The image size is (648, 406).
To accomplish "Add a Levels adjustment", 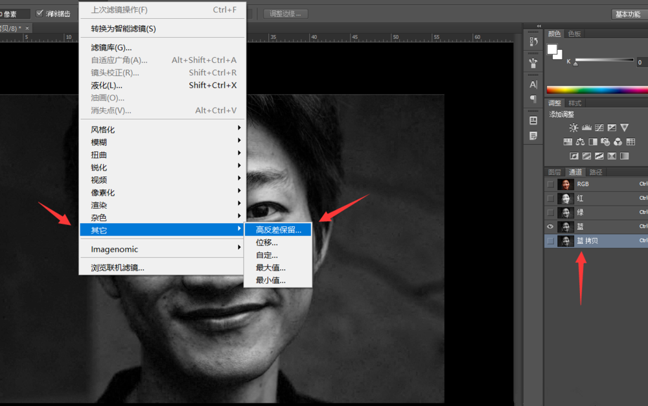I will click(586, 128).
